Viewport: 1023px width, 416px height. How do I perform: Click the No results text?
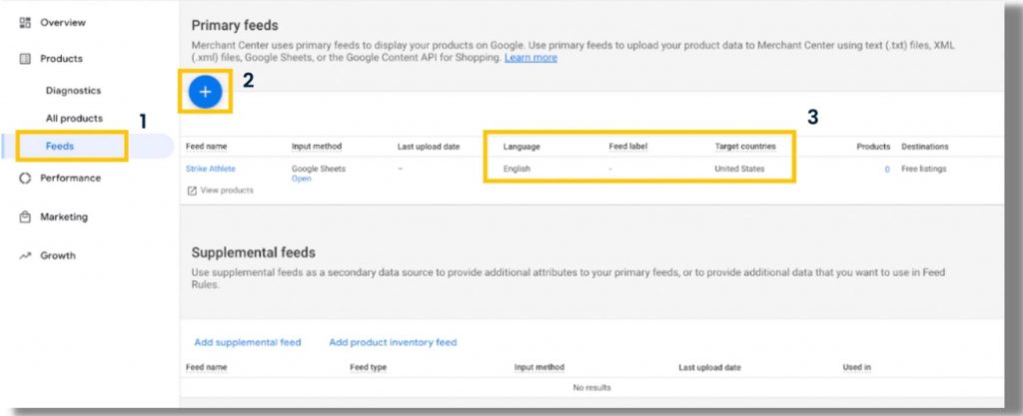591,387
